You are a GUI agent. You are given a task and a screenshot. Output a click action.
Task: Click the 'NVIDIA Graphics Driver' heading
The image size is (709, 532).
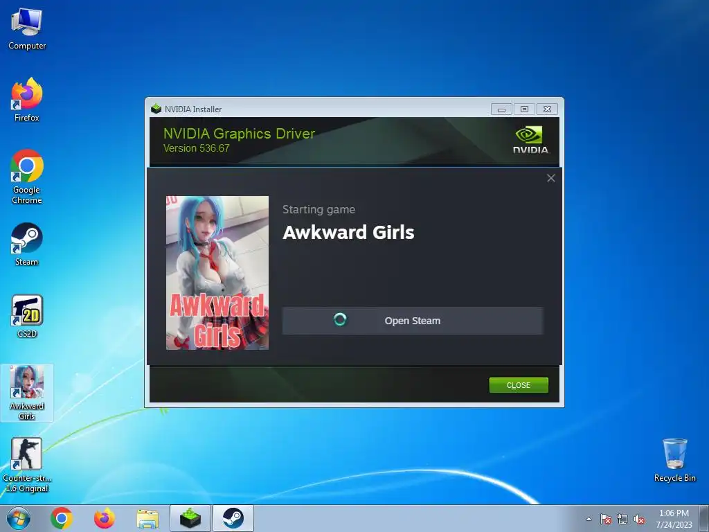(239, 134)
